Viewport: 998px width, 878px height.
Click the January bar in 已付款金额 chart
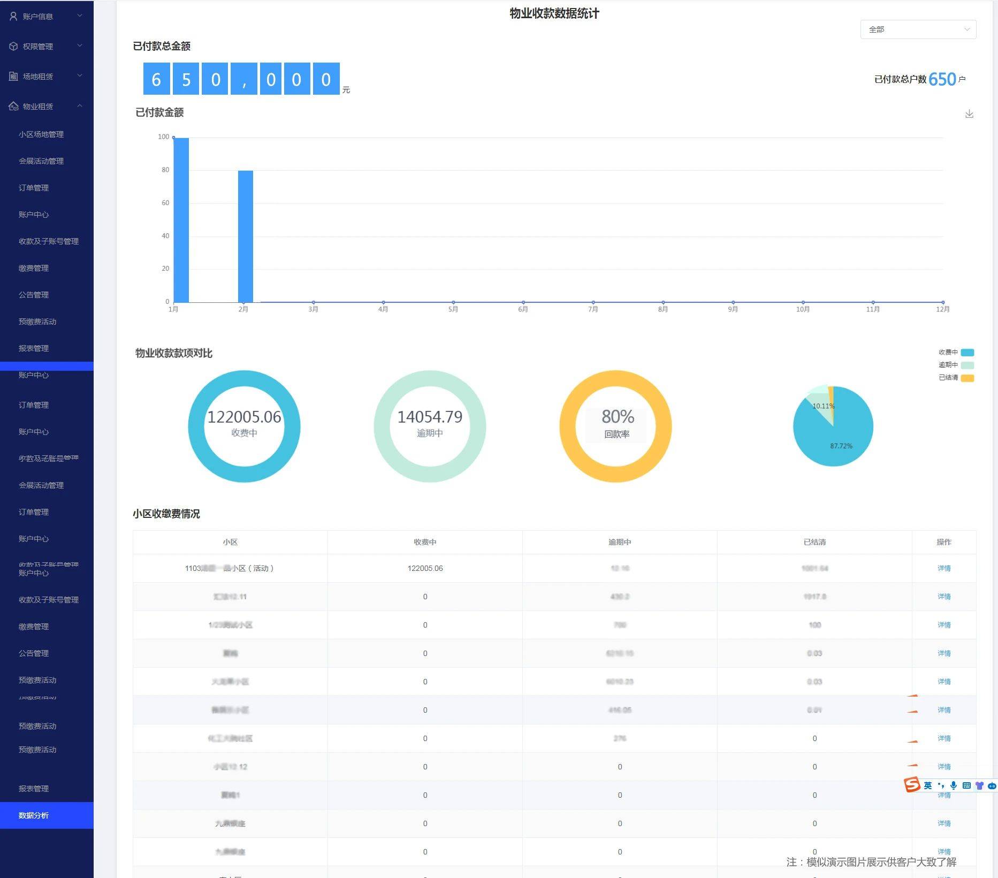tap(181, 220)
